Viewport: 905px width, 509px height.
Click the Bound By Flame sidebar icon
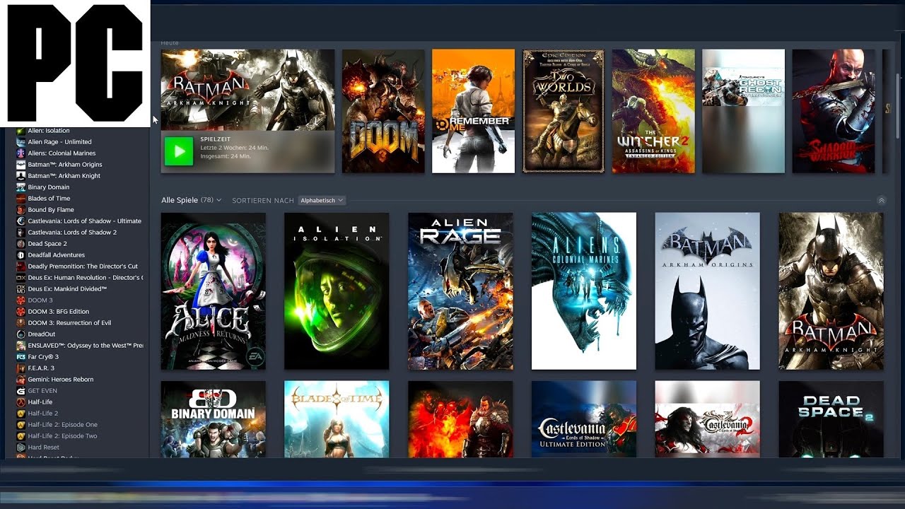tap(21, 210)
